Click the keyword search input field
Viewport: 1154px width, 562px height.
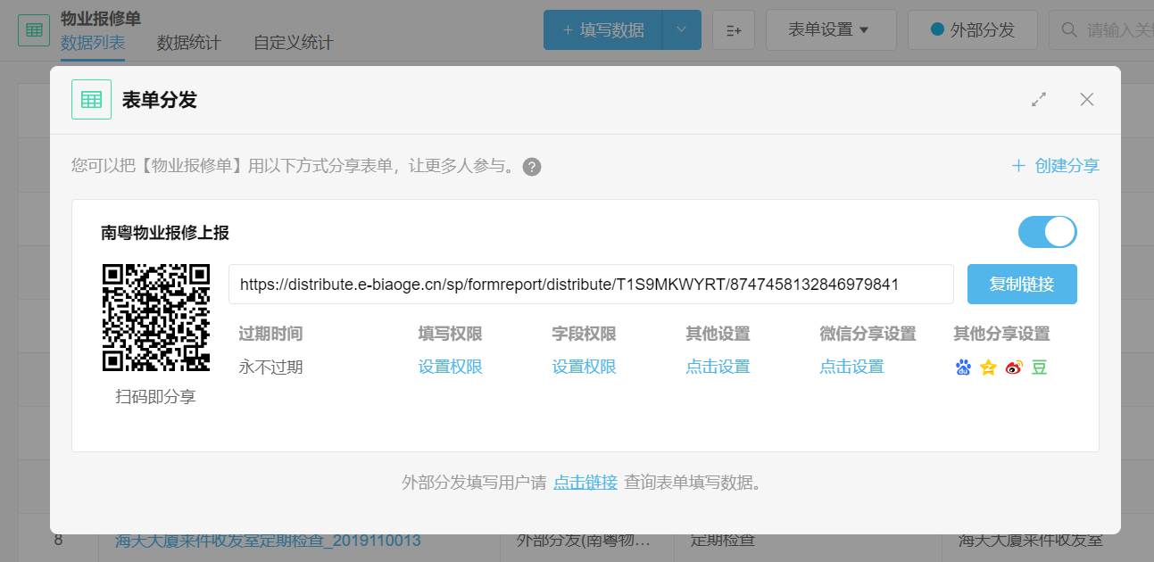pos(1101,30)
